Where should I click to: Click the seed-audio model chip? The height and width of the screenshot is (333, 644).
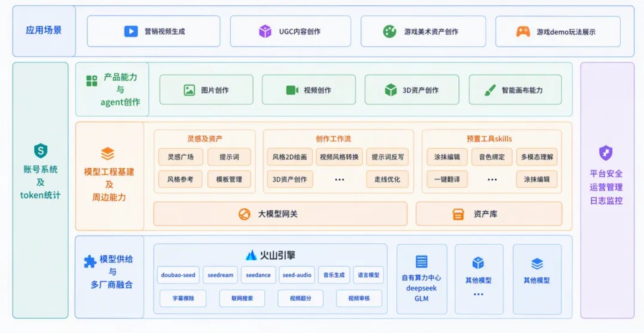pos(297,275)
